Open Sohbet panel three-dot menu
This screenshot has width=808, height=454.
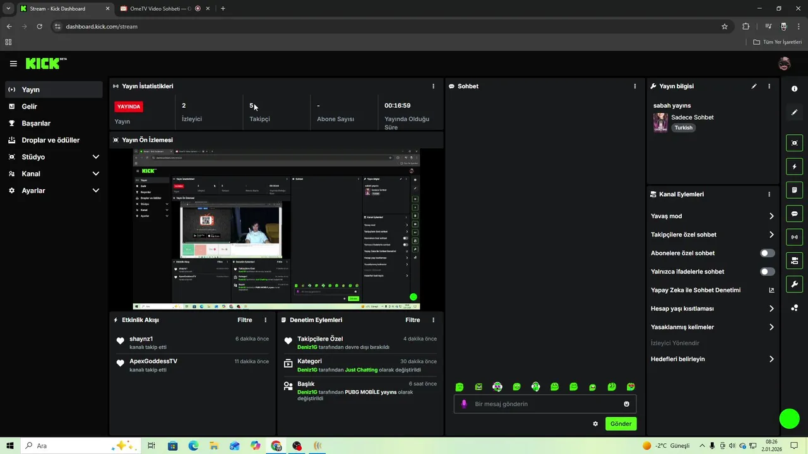pos(635,86)
